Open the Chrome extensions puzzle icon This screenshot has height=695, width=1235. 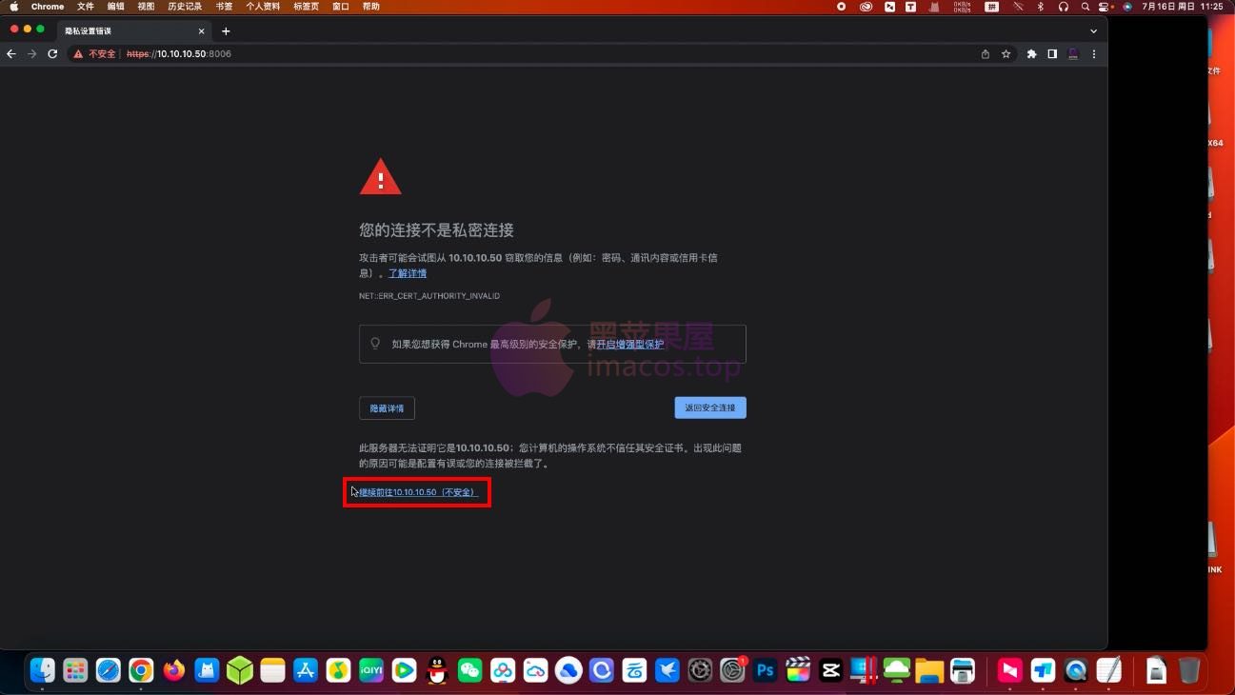pyautogui.click(x=1031, y=54)
